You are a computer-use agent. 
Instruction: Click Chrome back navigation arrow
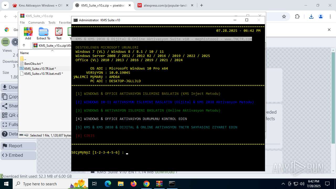tap(6, 17)
